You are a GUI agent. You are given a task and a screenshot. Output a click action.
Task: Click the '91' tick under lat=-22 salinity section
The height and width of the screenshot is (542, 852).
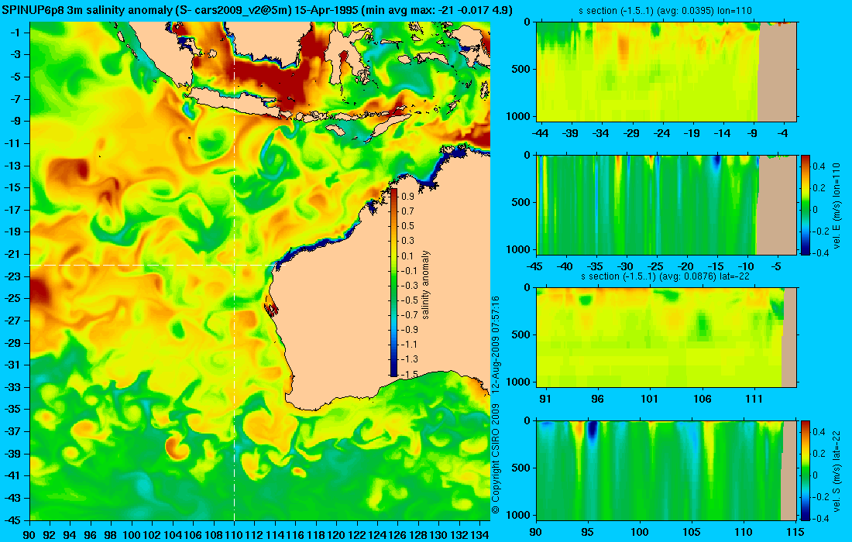click(545, 400)
